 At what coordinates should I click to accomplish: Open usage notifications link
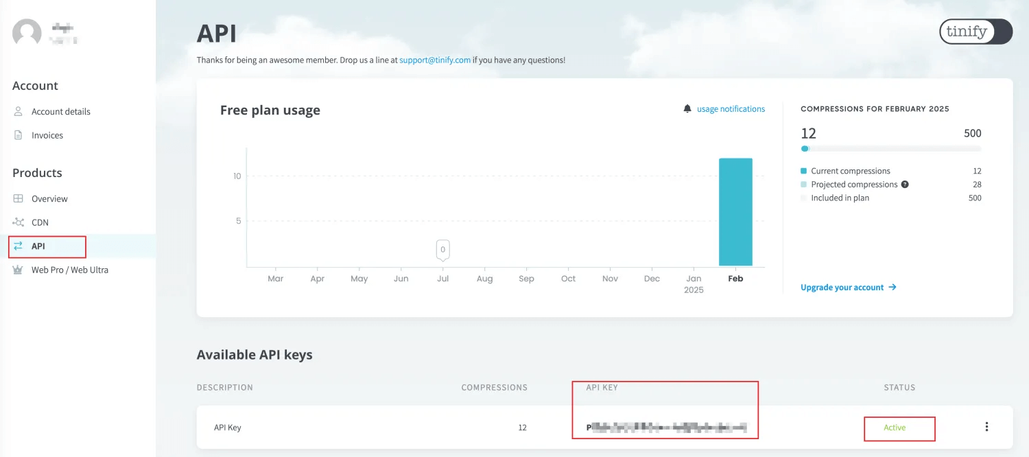click(x=731, y=109)
